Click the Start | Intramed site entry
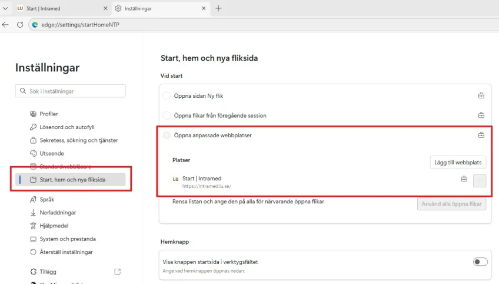 pos(202,179)
